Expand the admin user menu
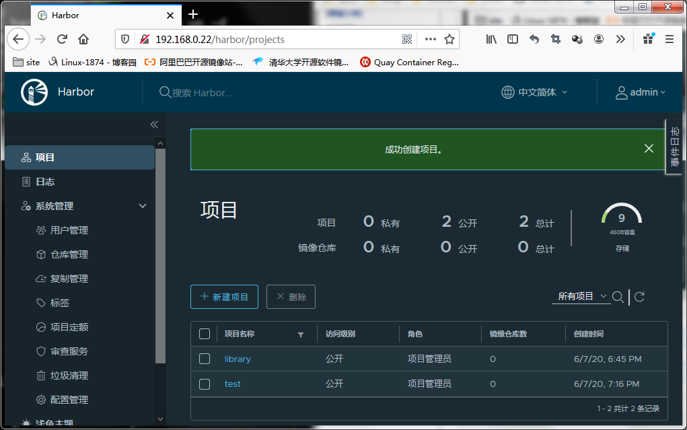This screenshot has height=430, width=687. (x=640, y=92)
